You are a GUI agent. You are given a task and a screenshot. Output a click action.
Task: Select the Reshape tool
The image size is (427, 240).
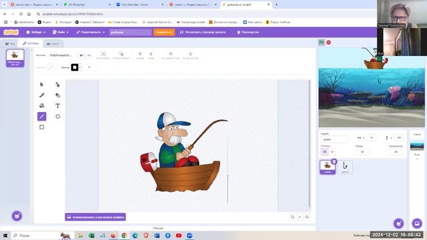[x=58, y=85]
